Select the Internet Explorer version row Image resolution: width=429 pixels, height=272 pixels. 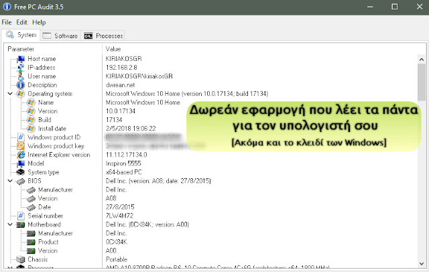pos(211,155)
